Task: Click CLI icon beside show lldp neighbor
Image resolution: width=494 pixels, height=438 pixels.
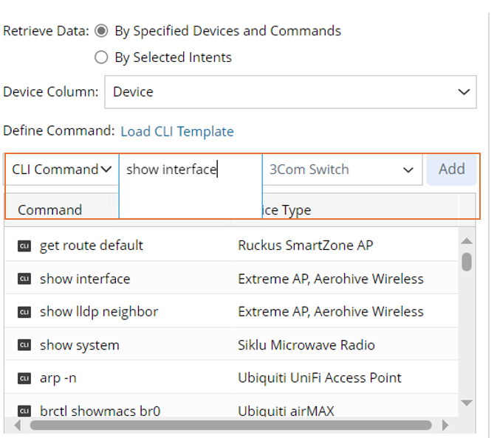Action: [24, 312]
